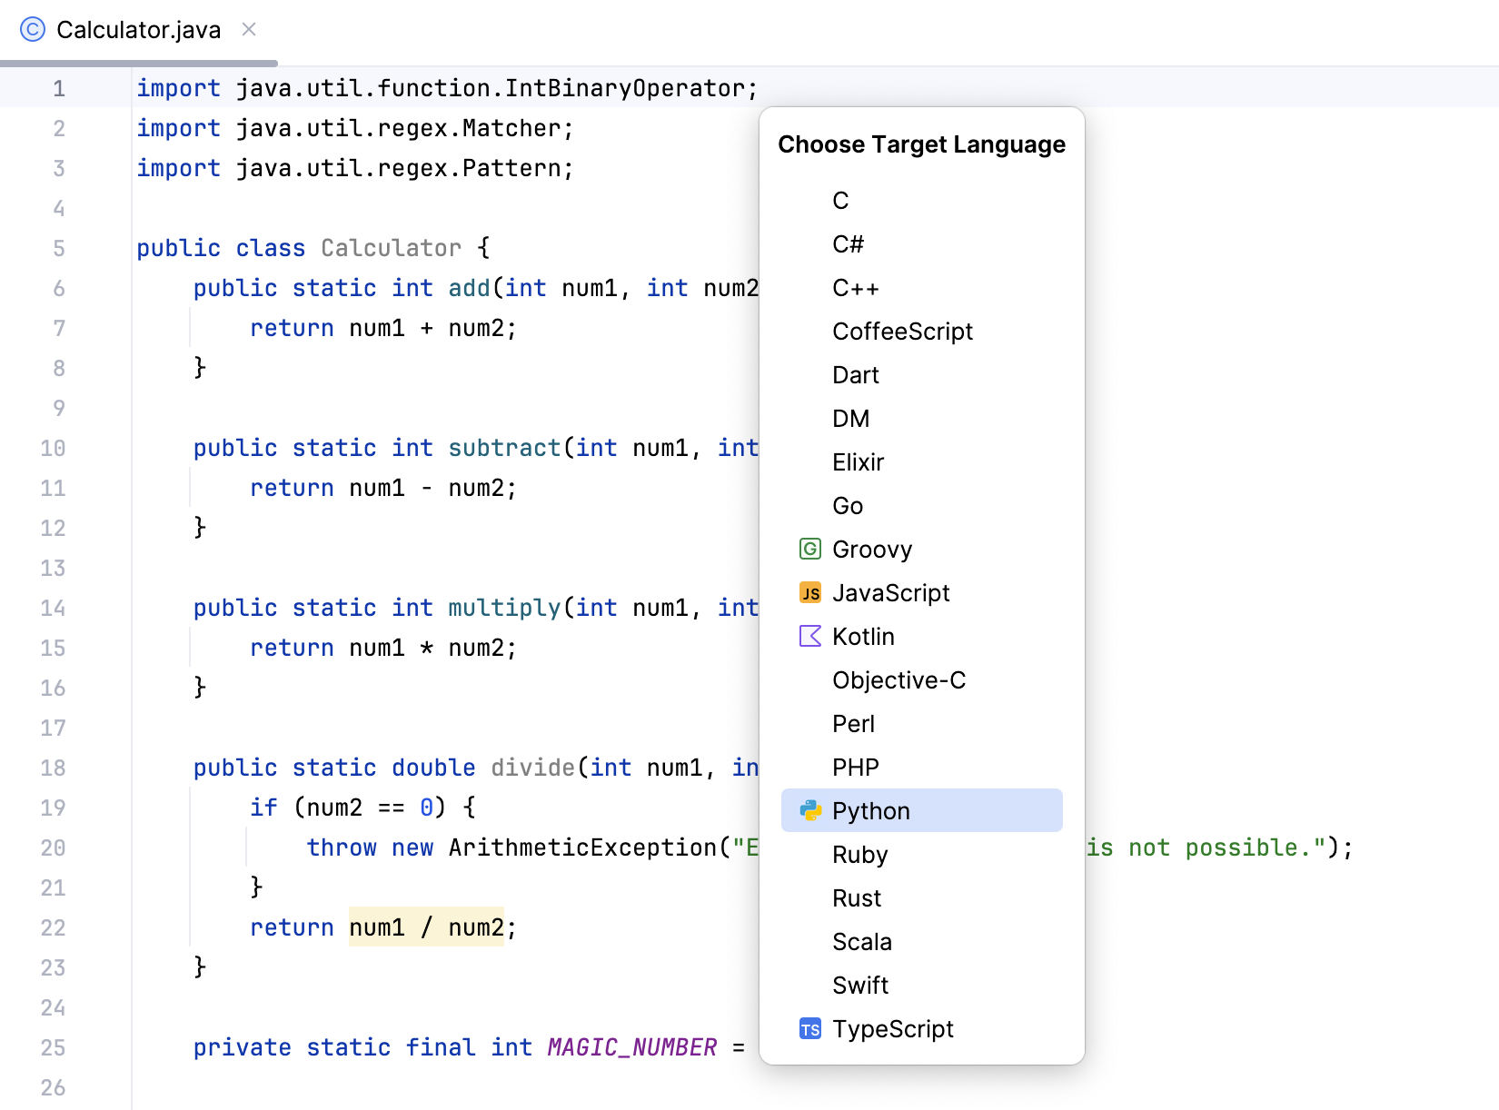The height and width of the screenshot is (1110, 1499).
Task: Click the Python language icon
Action: coord(810,811)
